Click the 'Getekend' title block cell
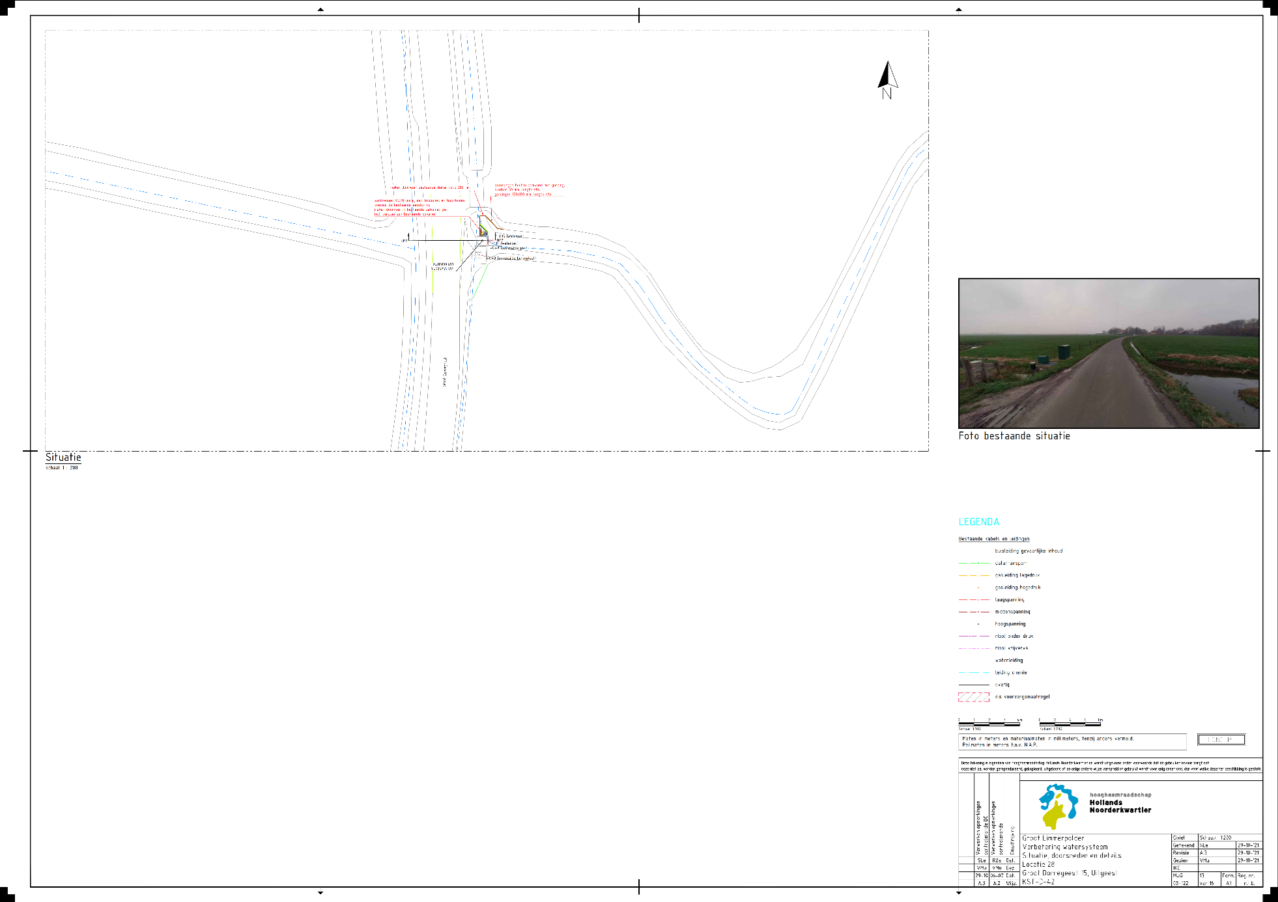Viewport: 1278px width, 902px height. tap(1184, 845)
